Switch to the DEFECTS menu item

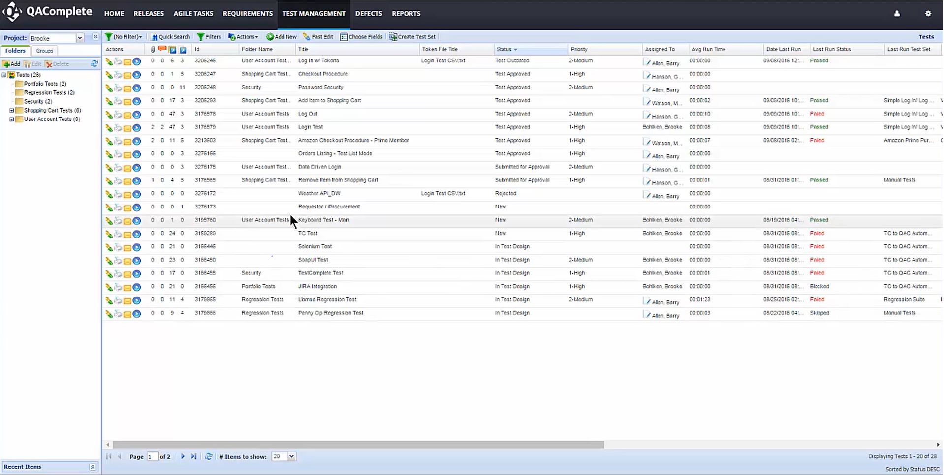pos(368,13)
